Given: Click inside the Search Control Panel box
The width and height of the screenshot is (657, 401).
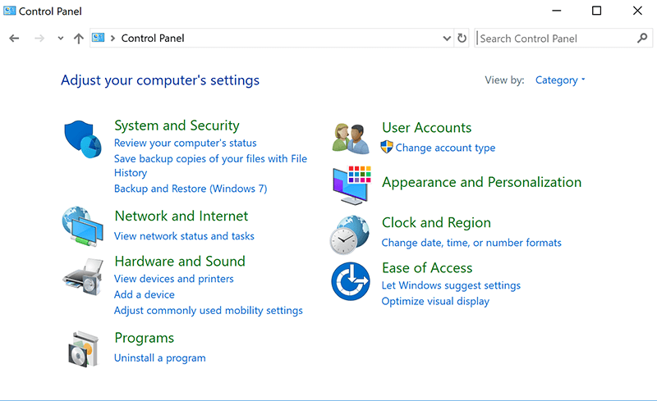Looking at the screenshot, I should pyautogui.click(x=554, y=39).
